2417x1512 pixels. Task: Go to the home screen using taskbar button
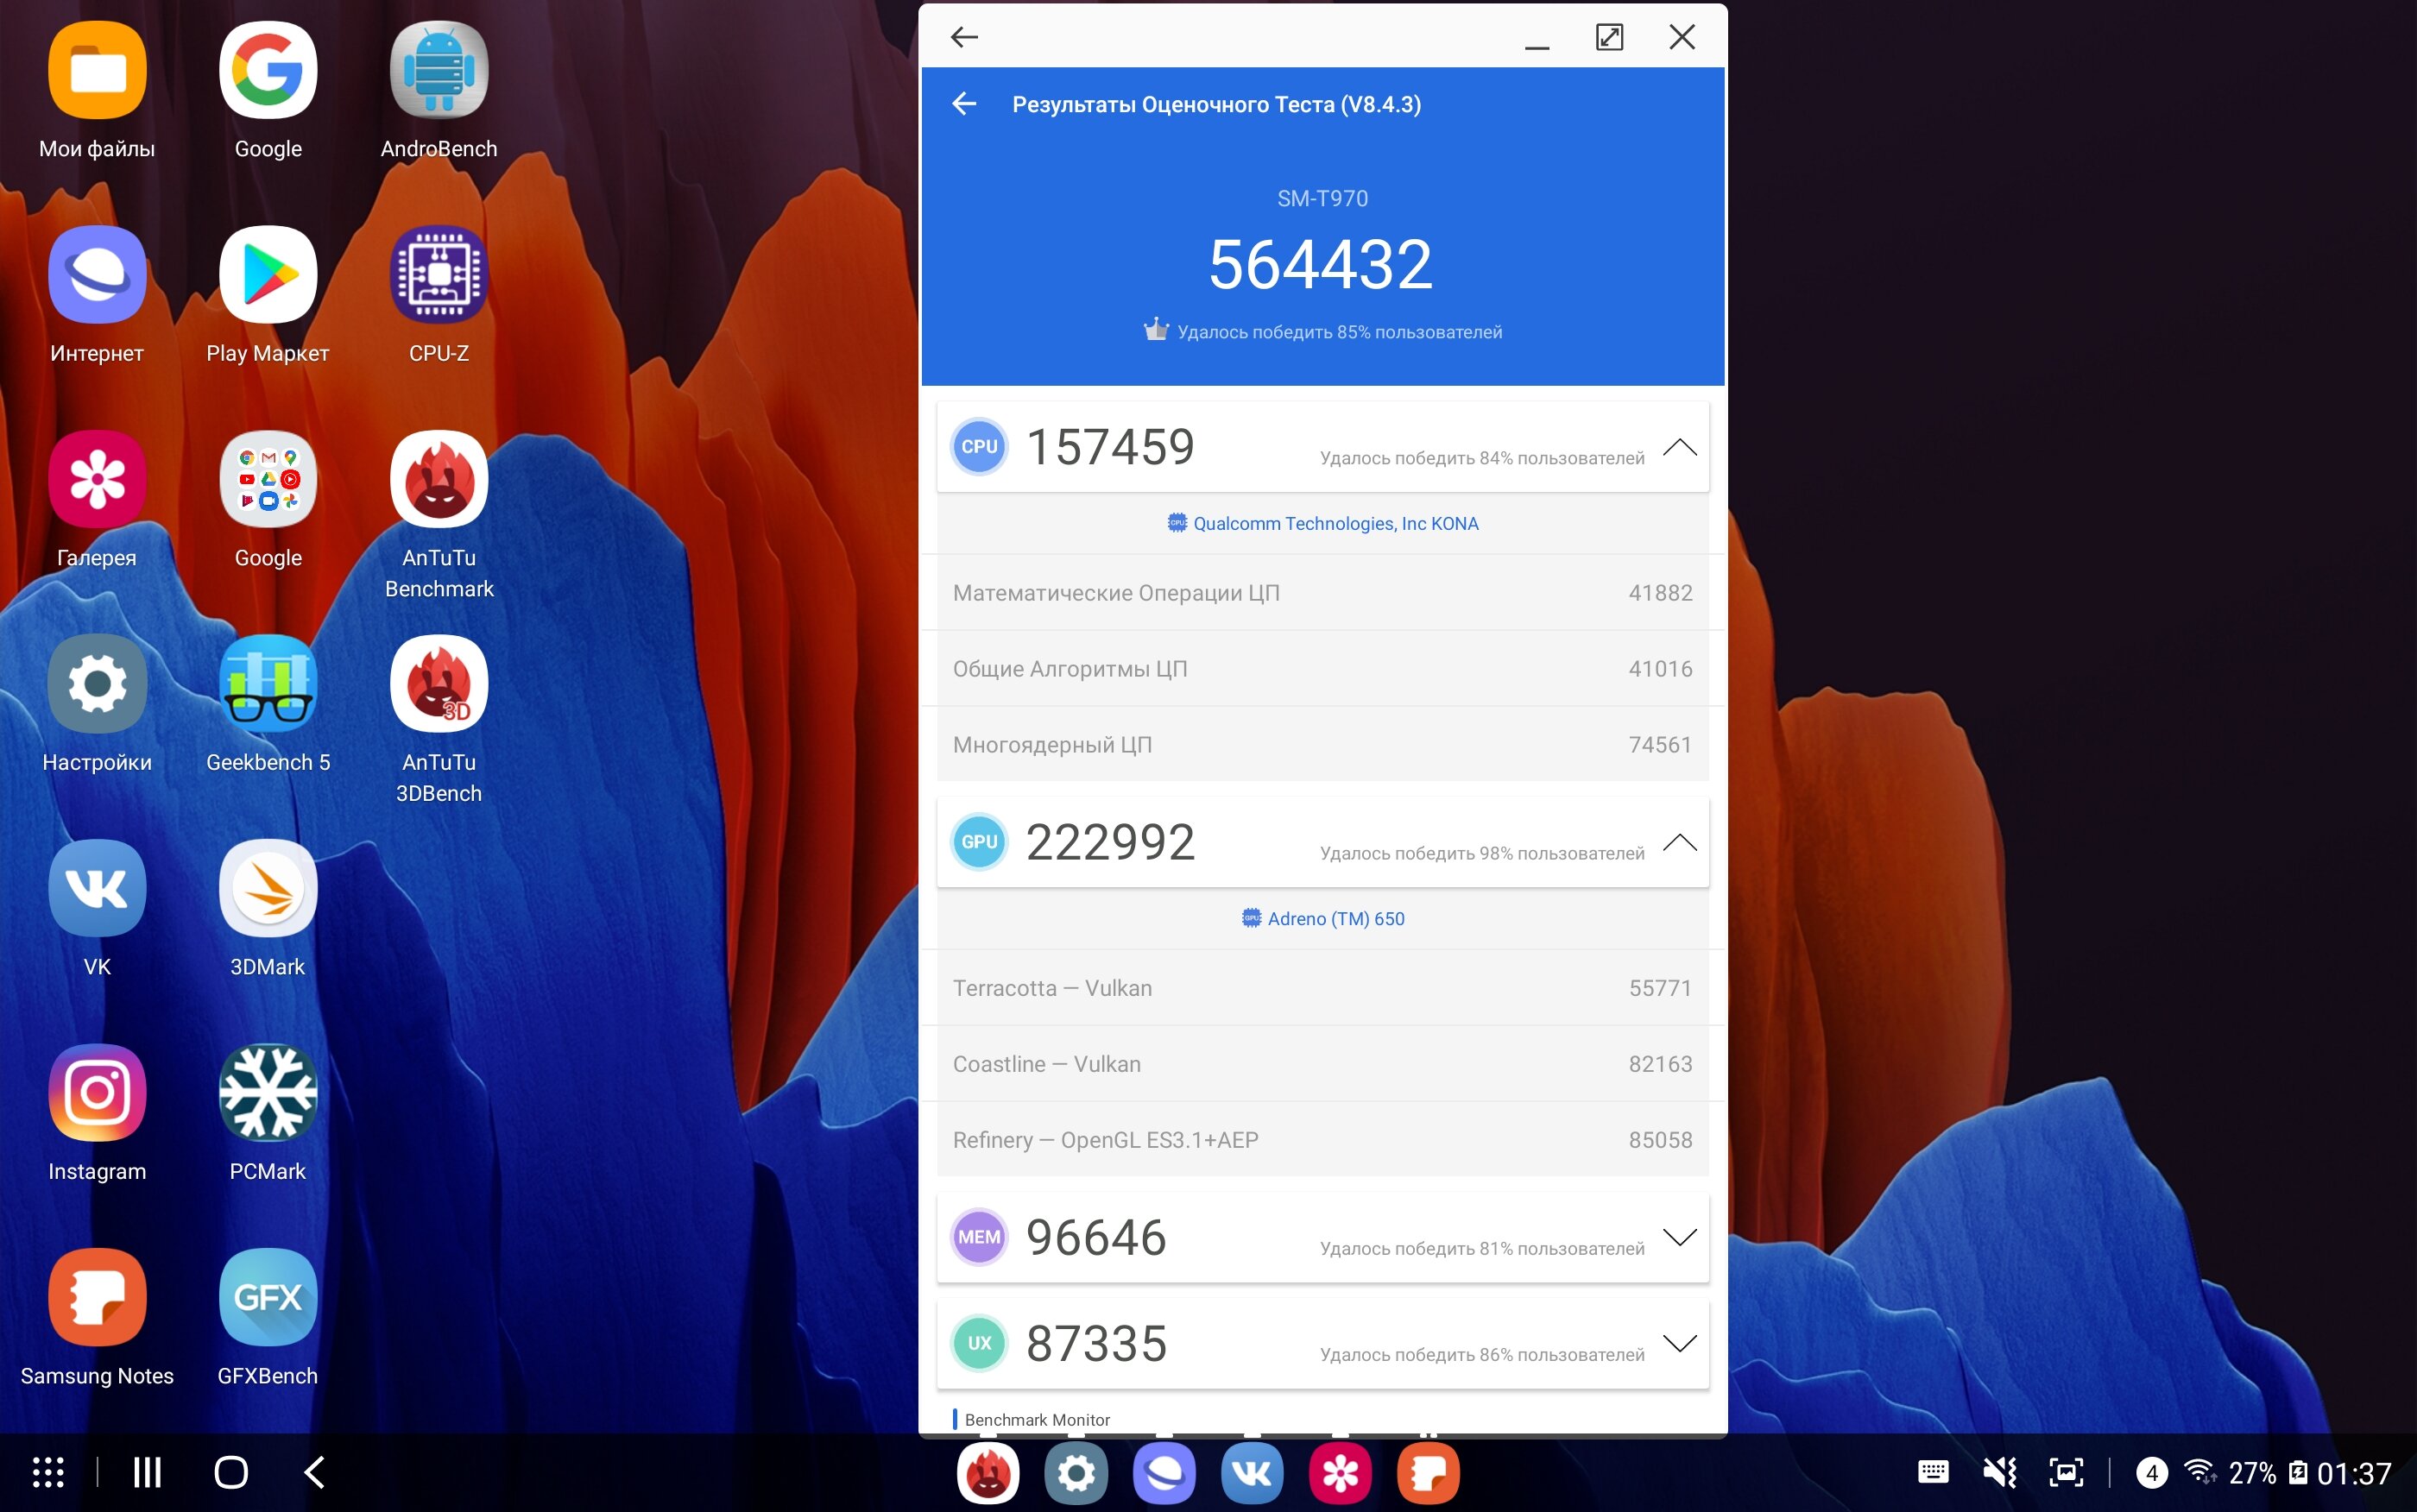(x=231, y=1472)
